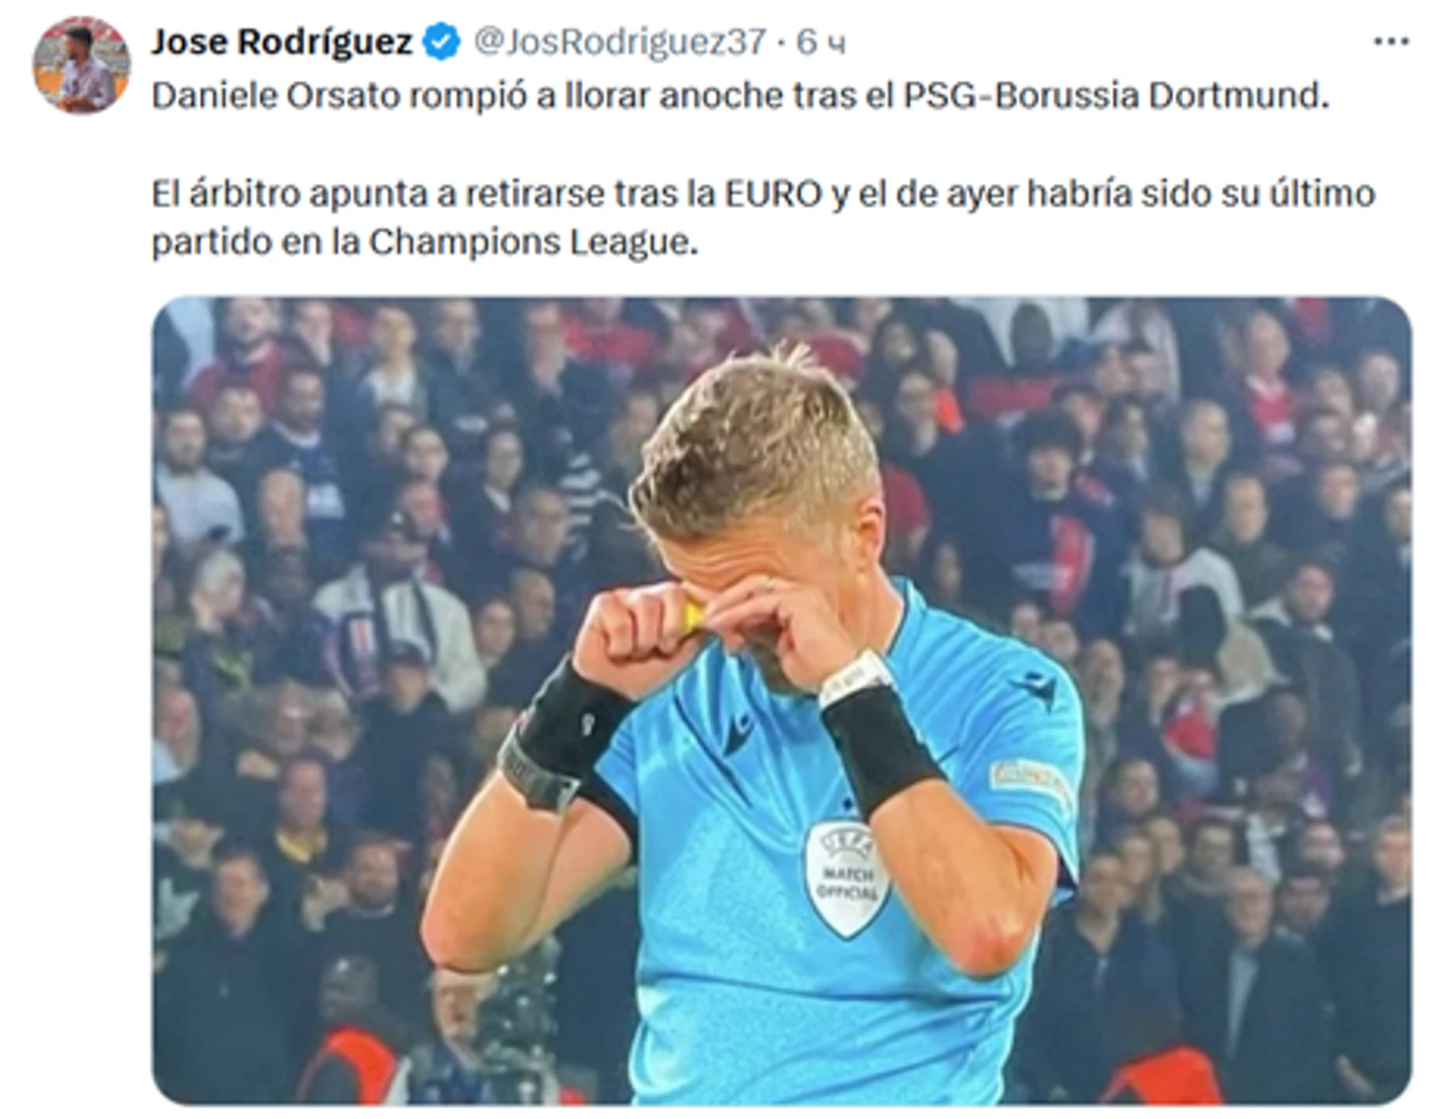Image resolution: width=1438 pixels, height=1119 pixels.
Task: Expand the tweet's overflow options ellipsis
Action: [1390, 41]
